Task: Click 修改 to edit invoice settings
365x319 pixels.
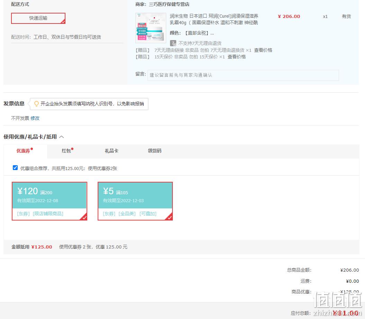Action: (35, 118)
